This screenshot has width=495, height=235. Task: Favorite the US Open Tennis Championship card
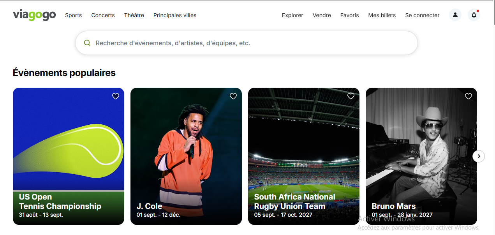(116, 96)
